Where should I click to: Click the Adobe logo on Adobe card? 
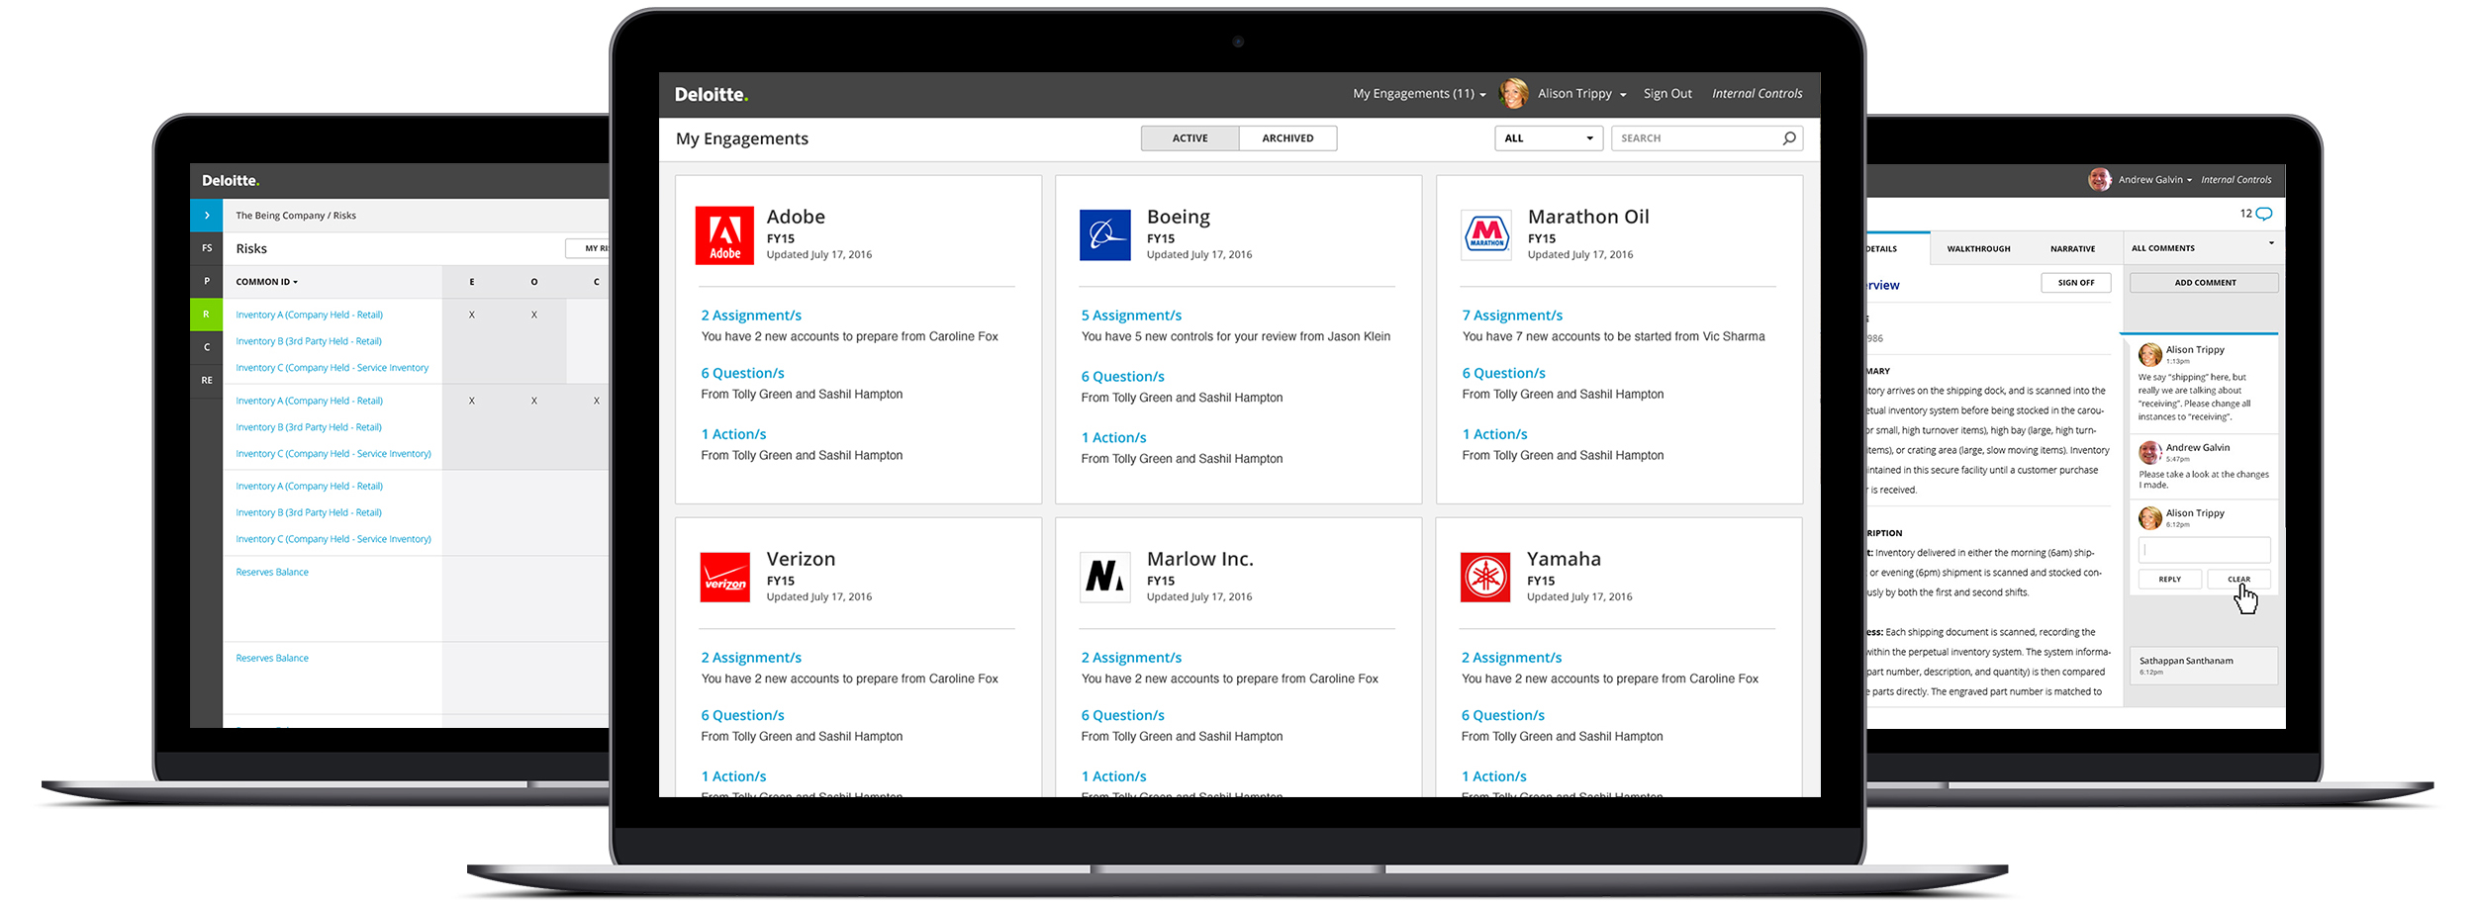tap(724, 235)
